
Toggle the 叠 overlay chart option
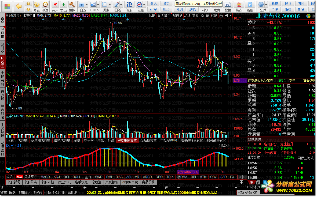pyautogui.click(x=202, y=16)
